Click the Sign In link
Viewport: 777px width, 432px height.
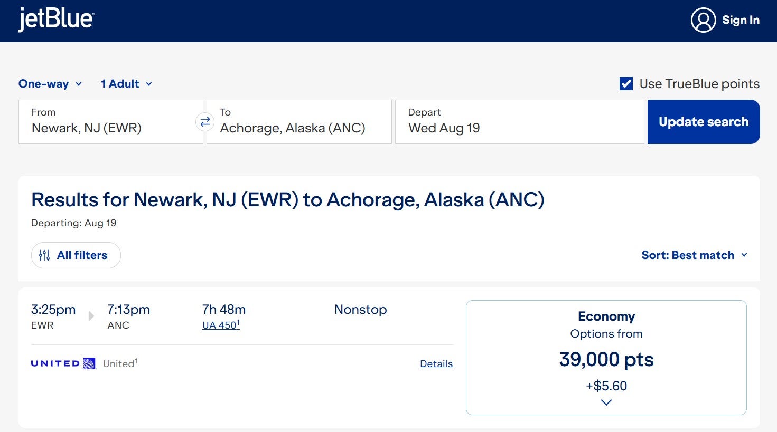[x=741, y=20]
